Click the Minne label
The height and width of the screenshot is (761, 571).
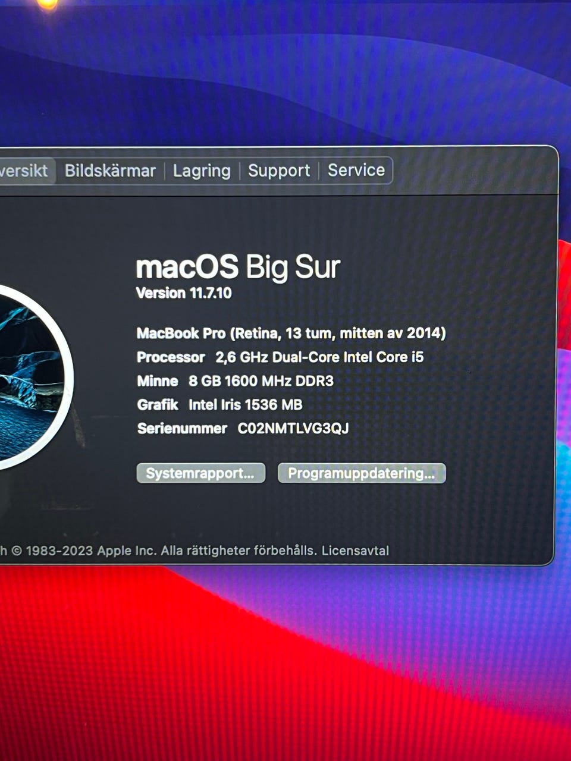158,380
